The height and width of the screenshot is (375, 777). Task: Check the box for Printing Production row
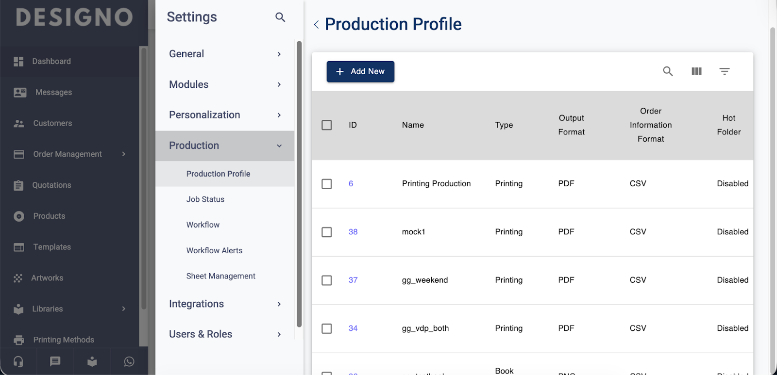click(x=327, y=184)
